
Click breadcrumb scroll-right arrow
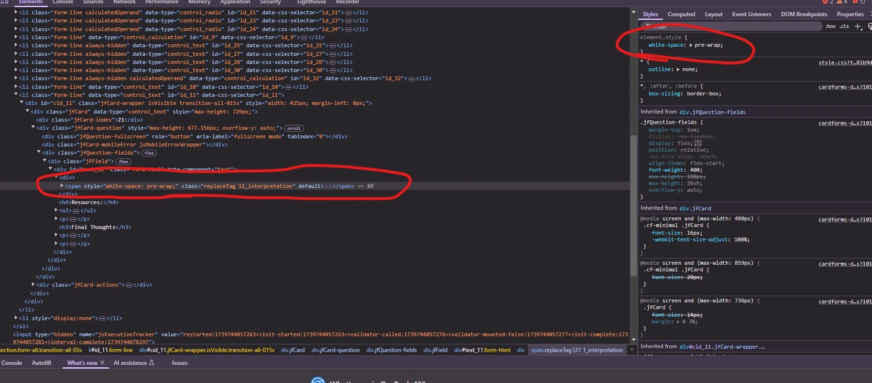(x=632, y=350)
